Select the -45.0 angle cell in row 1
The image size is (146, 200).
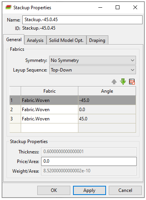[107, 100]
